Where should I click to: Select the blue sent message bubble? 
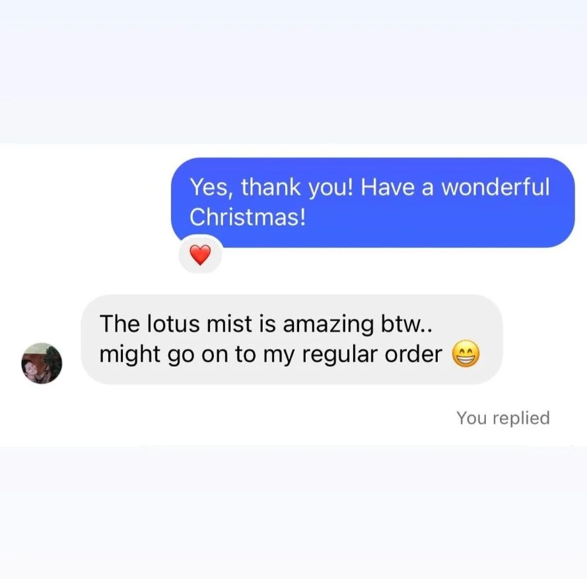click(x=372, y=202)
